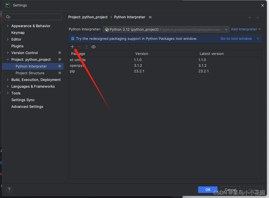Image resolution: width=269 pixels, height=198 pixels.
Task: Click the icon beside Python Interpreter tree row
Action: point(60,66)
